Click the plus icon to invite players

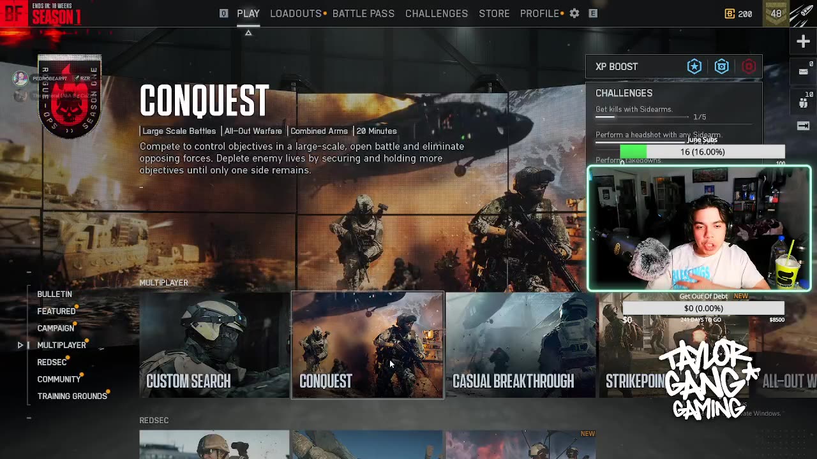coord(803,41)
